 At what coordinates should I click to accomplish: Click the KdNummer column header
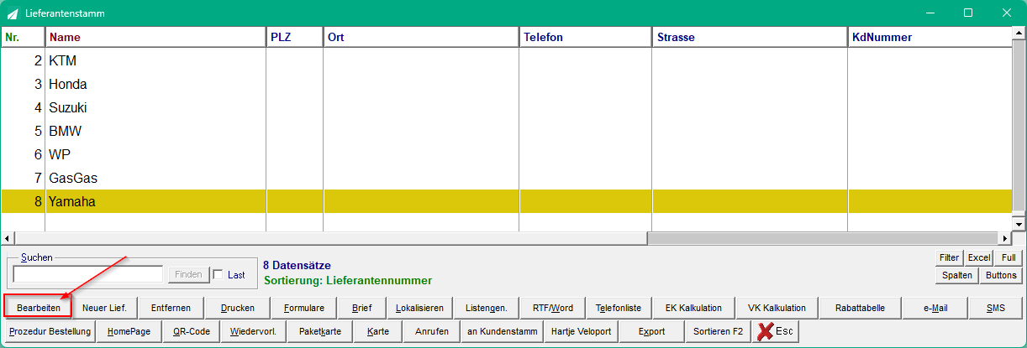pyautogui.click(x=930, y=37)
